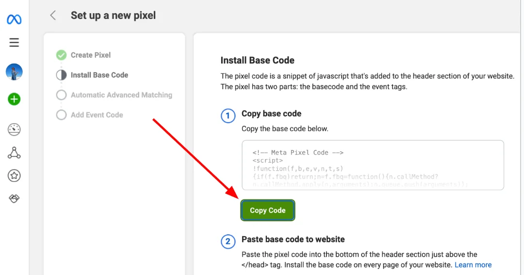The height and width of the screenshot is (275, 524).
Task: Click the Meta logo icon
Action: coord(14,19)
